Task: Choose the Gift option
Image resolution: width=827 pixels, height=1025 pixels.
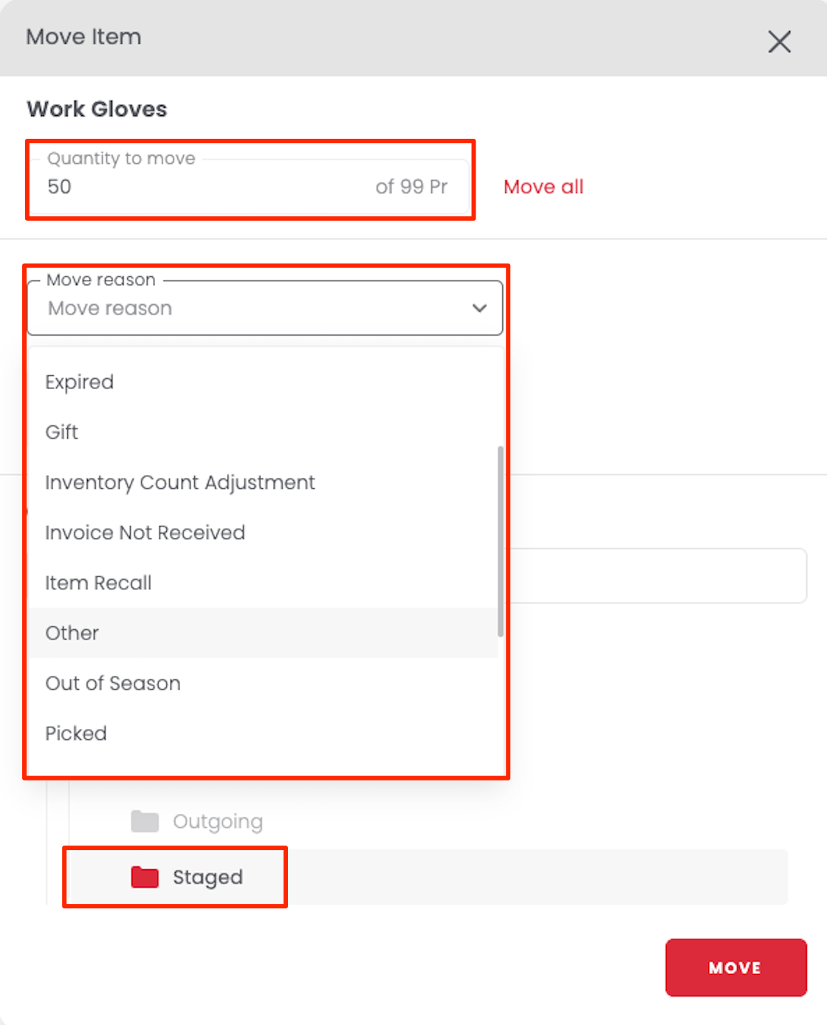Action: coord(62,433)
